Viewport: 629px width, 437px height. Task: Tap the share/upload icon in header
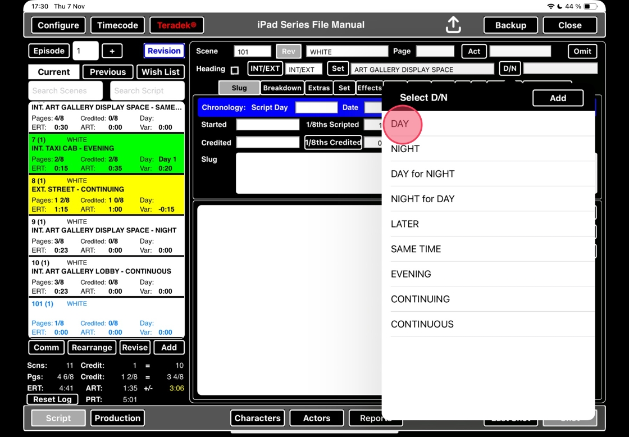point(453,25)
